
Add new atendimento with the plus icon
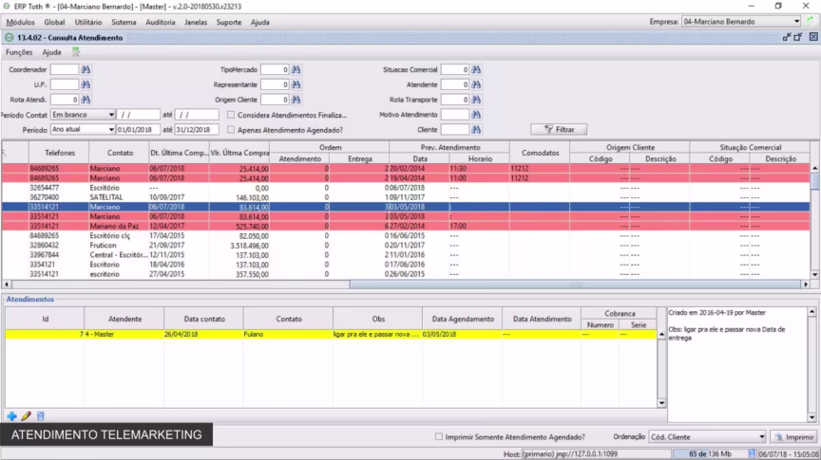point(11,416)
